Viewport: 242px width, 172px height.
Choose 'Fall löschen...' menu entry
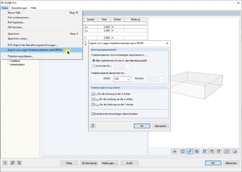(x=41, y=27)
